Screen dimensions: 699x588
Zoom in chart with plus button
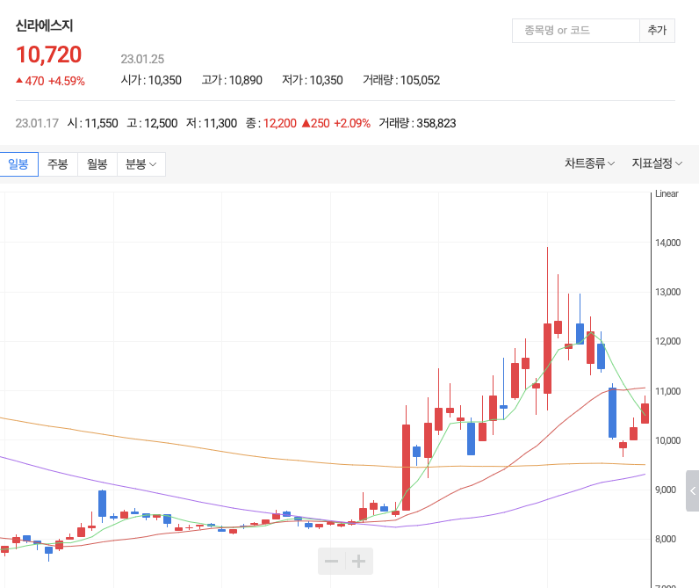(359, 562)
